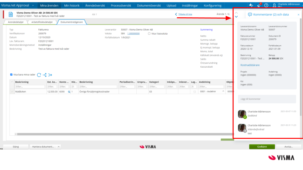Open the notifications megaphone icon
Screen dimensions: 303x170
click(259, 5)
